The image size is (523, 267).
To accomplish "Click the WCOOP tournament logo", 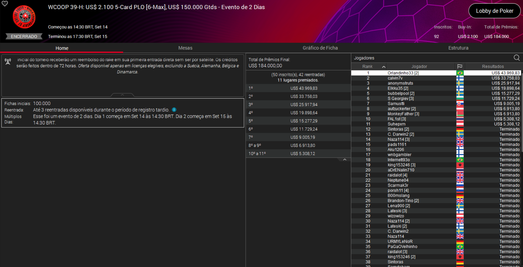I will [24, 17].
